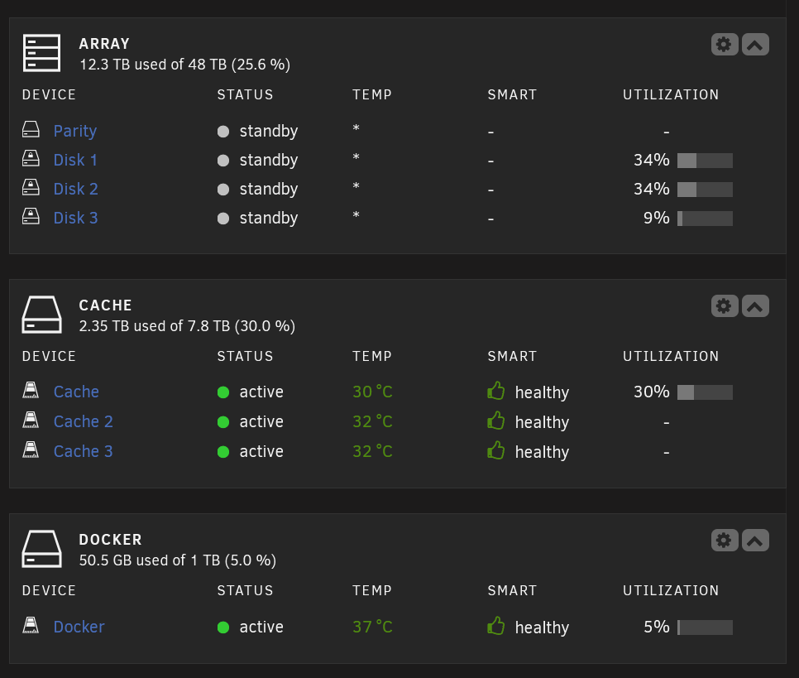The image size is (799, 678).
Task: Click the SSD icon beside Cache 2
Action: 31,421
